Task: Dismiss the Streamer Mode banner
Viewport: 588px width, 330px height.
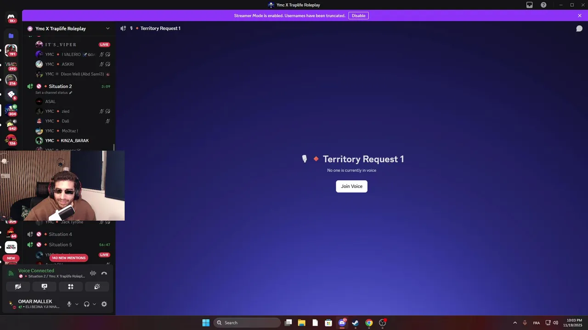Action: 580,16
